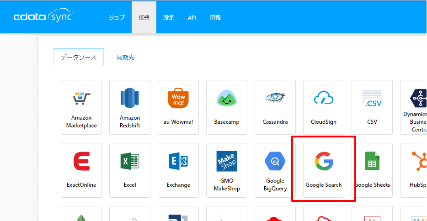Select the CSV data source
This screenshot has height=221, width=427.
372,107
